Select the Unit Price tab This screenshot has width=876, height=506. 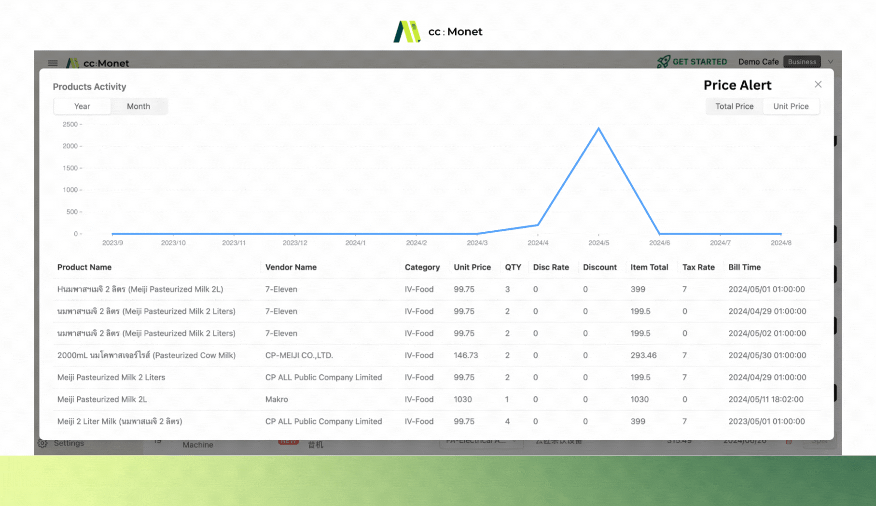click(791, 106)
